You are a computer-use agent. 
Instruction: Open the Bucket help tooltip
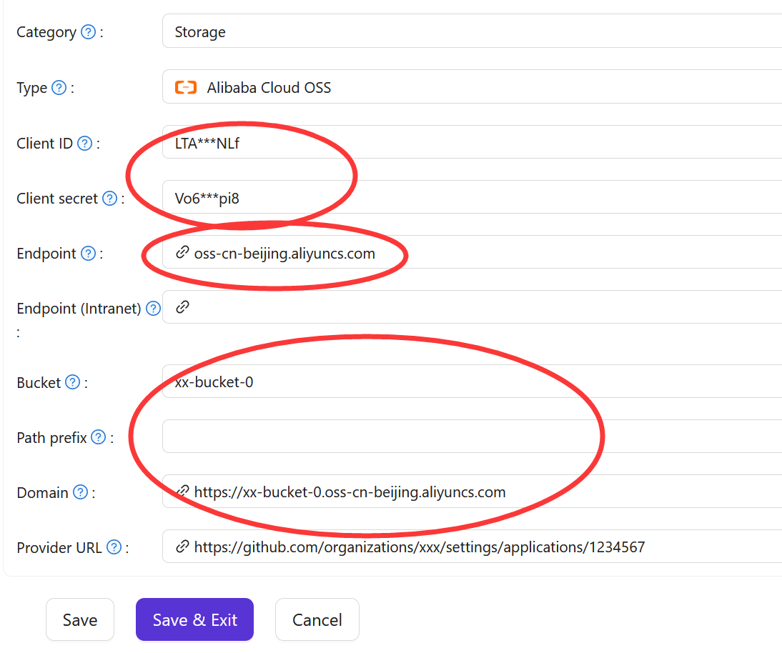[72, 382]
